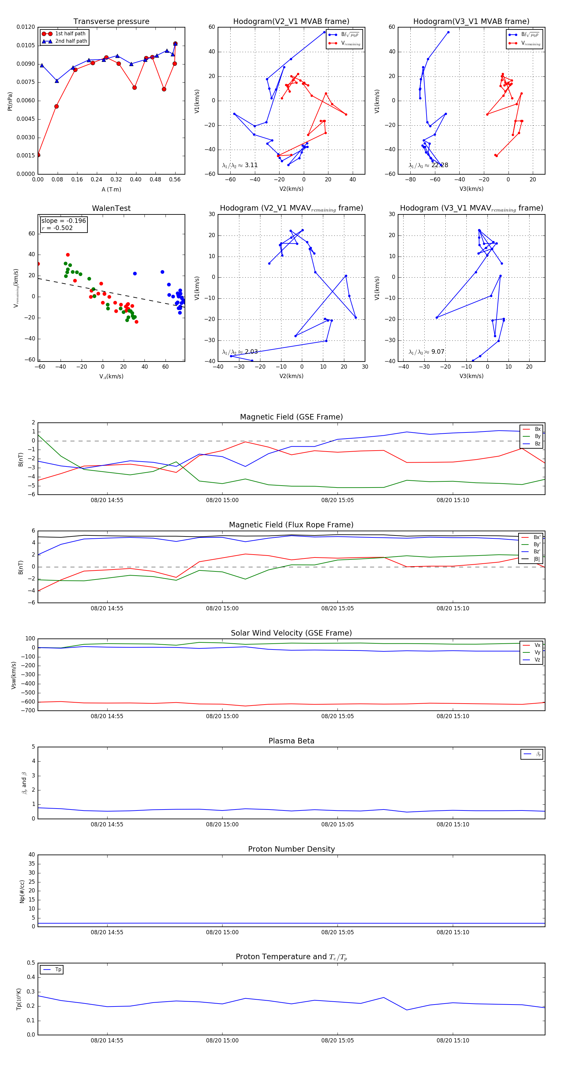The image size is (583, 1069).
Task: Click the WalenTest "V_remaining(km/s)" y-axis label
Action: point(16,288)
